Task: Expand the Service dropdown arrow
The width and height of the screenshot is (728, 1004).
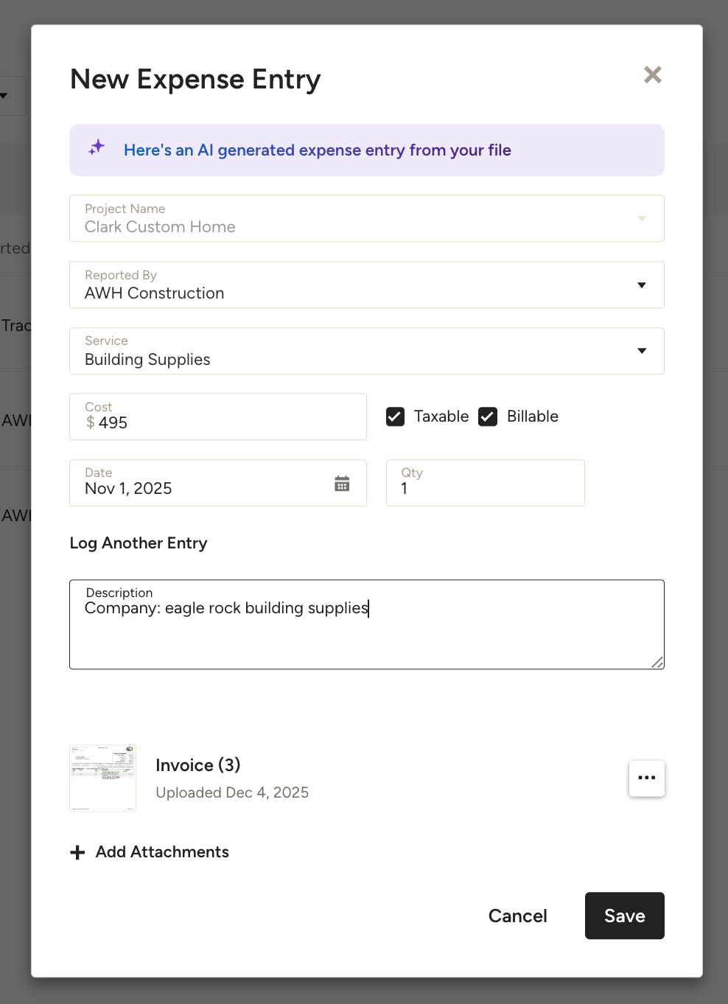Action: [641, 351]
